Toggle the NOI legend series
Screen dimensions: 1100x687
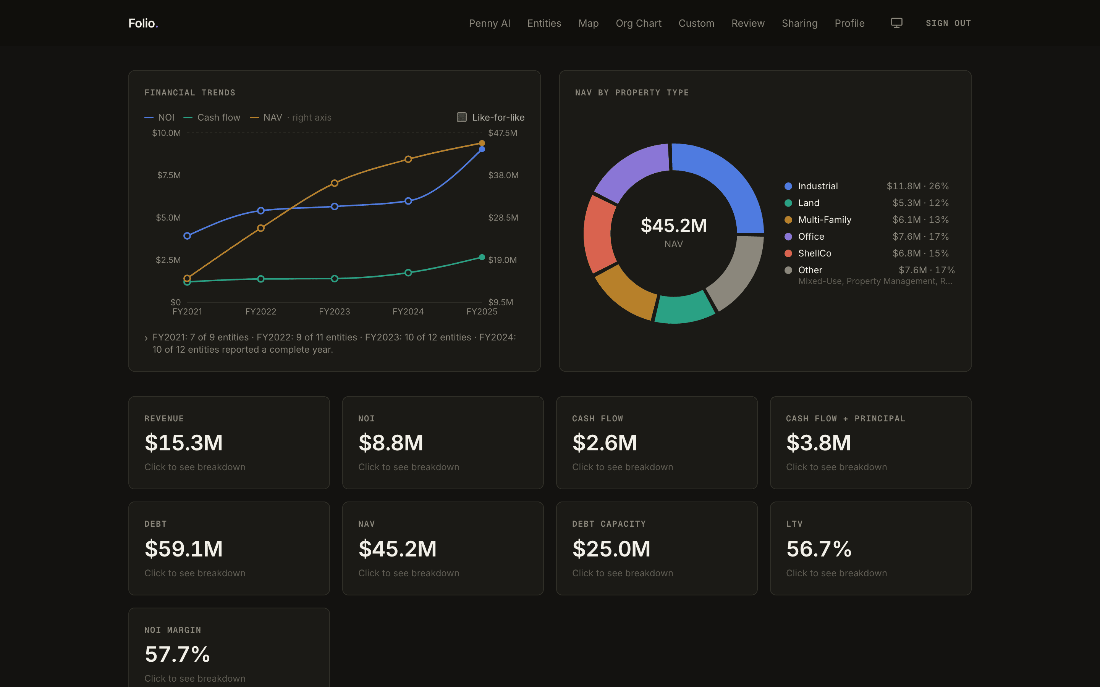click(160, 117)
